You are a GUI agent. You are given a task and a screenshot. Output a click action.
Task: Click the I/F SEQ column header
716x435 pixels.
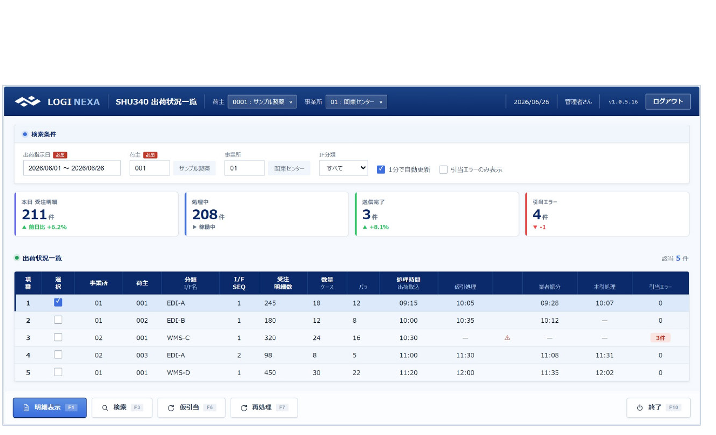pyautogui.click(x=239, y=283)
